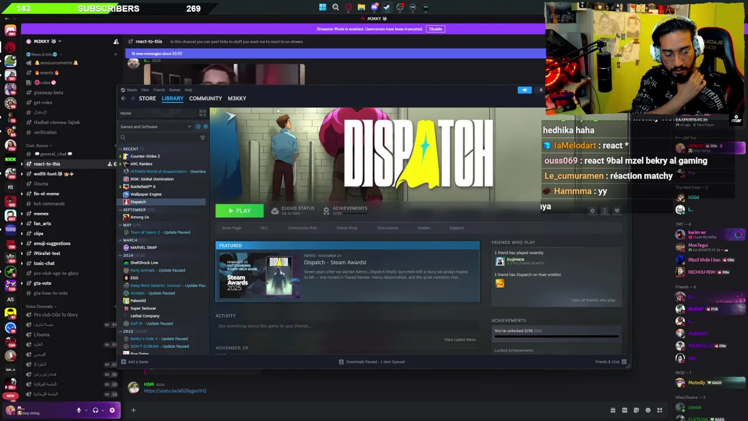The height and width of the screenshot is (421, 748).
Task: Open the youtu.be link posted by HSM
Action: [175, 391]
